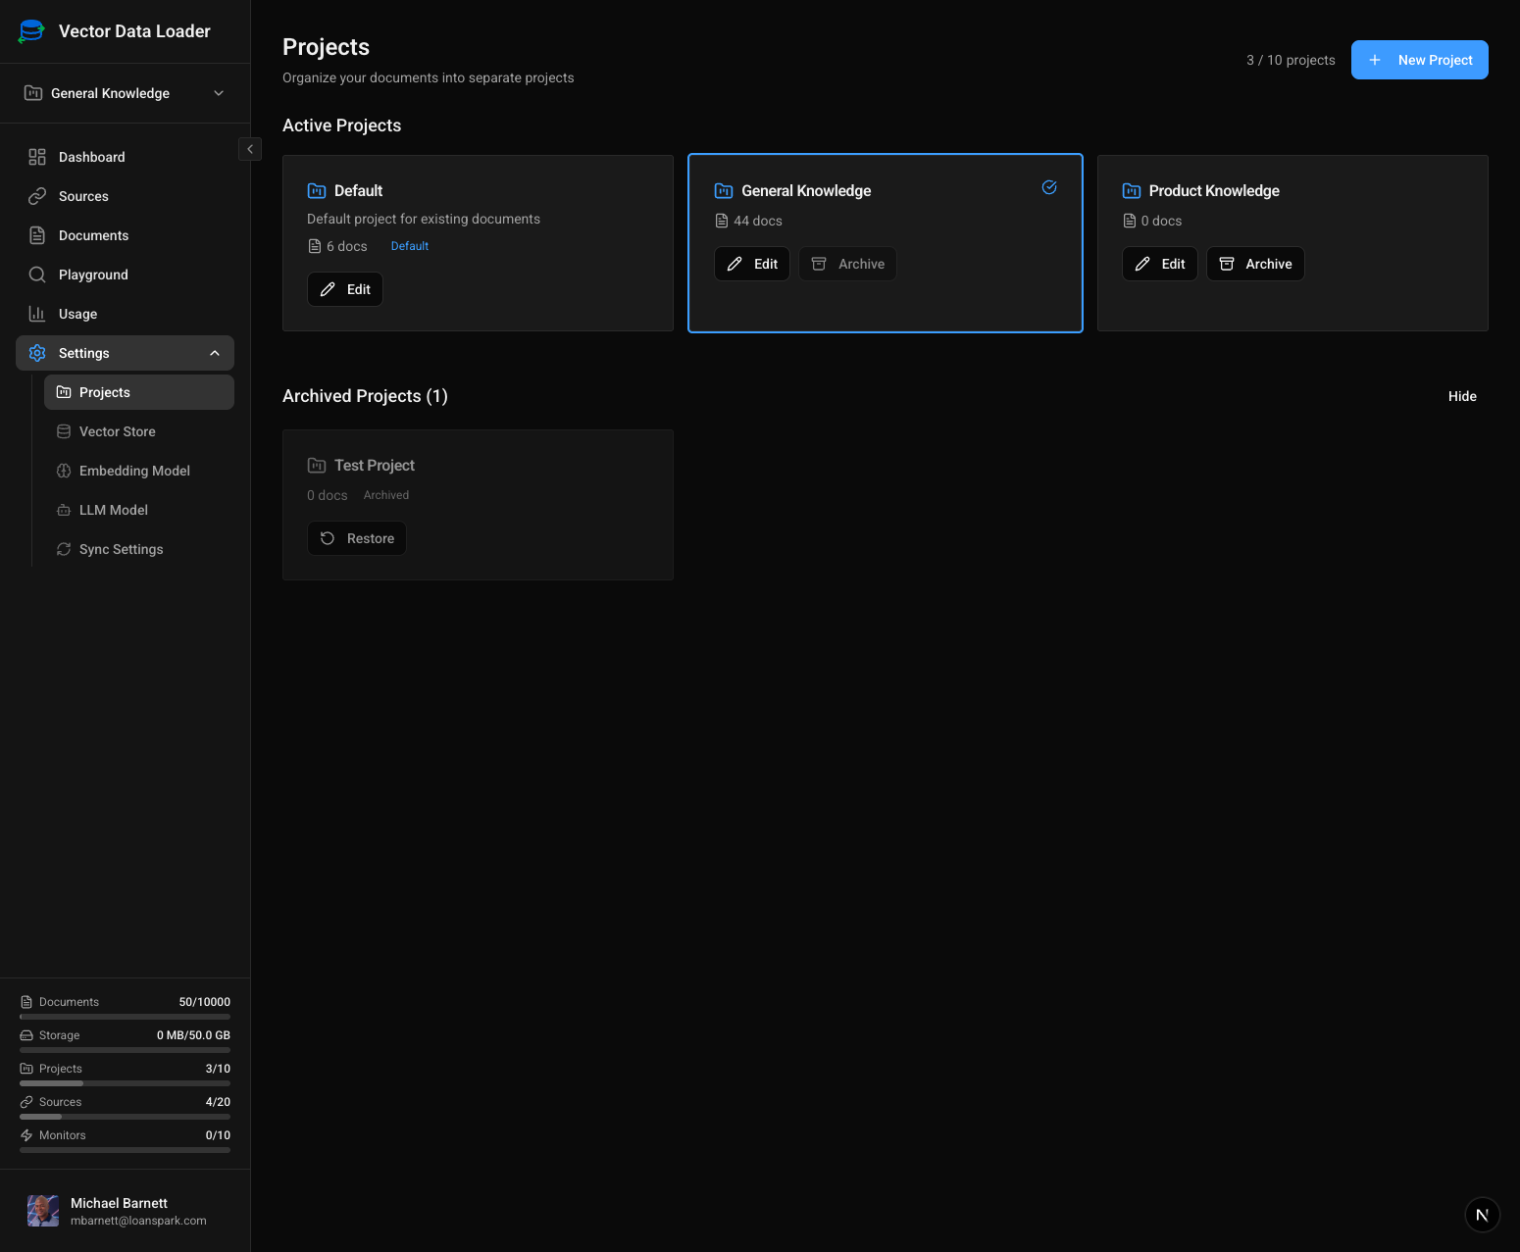This screenshot has width=1520, height=1252.
Task: Click the Vector Store icon under Settings
Action: (x=63, y=431)
